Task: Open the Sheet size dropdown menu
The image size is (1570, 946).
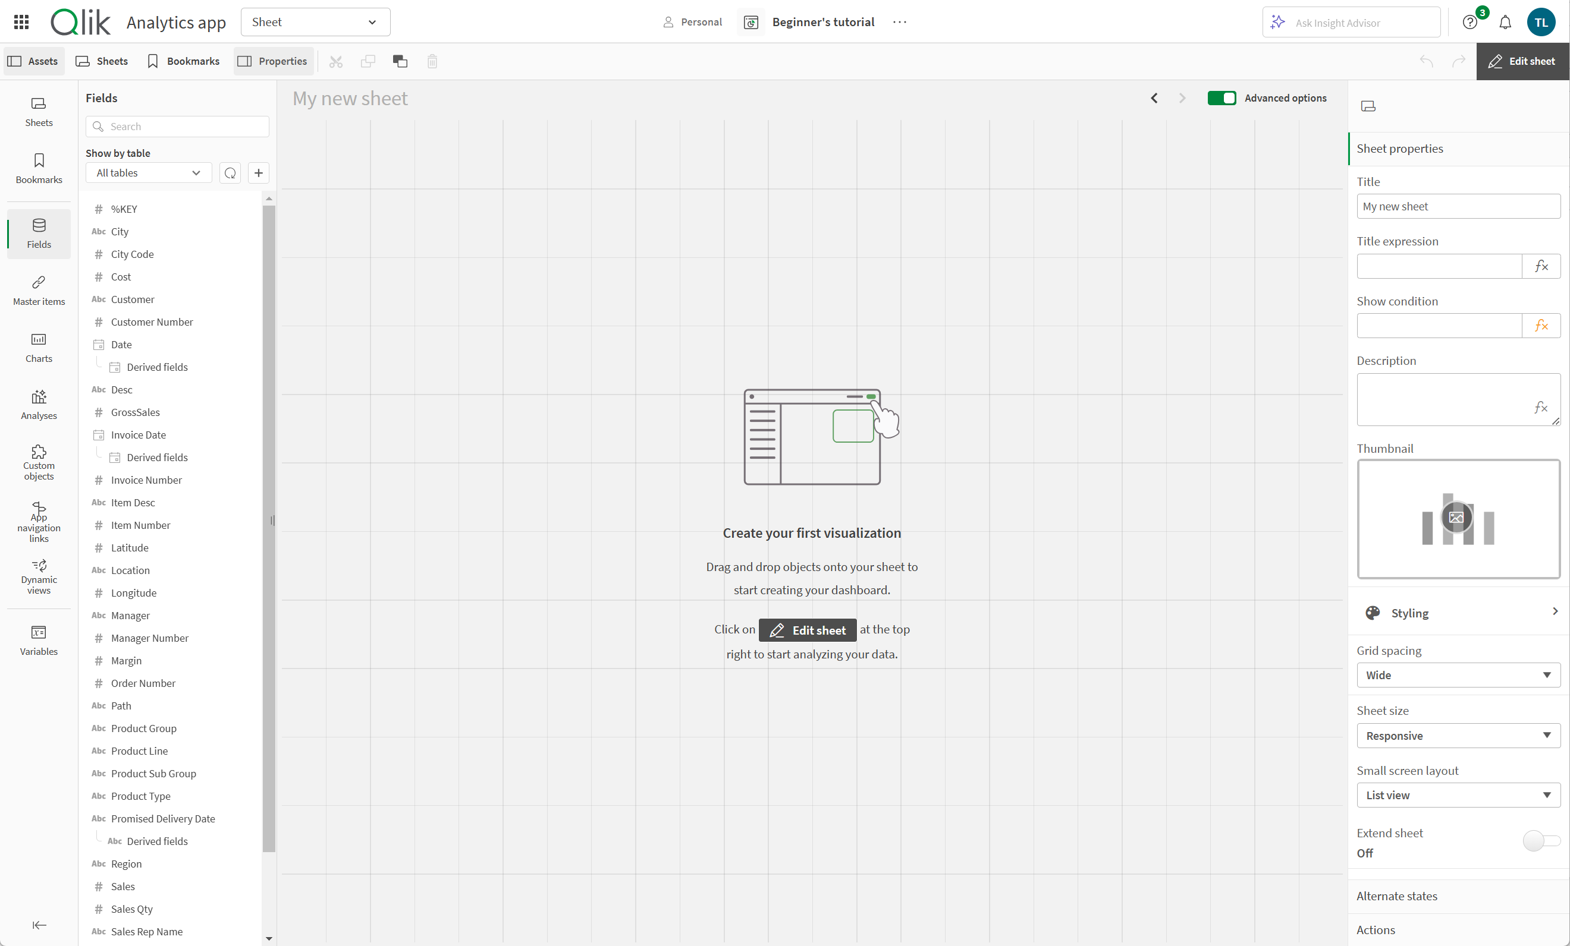Action: (1457, 734)
